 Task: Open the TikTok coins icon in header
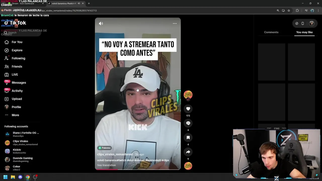[297, 23]
